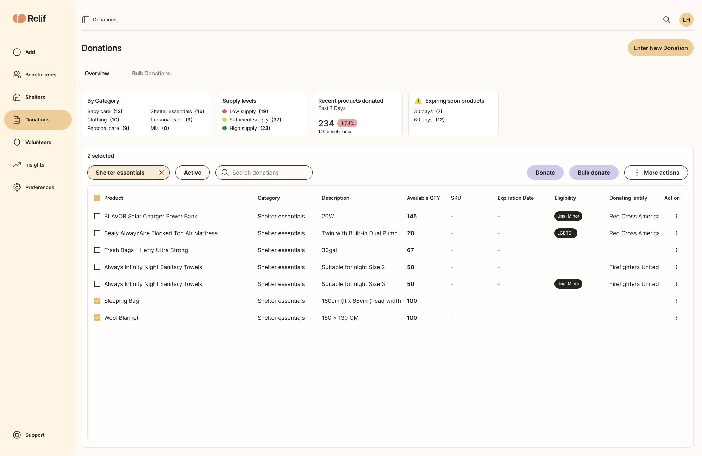Click the Relif logo
The width and height of the screenshot is (702, 456).
[29, 18]
